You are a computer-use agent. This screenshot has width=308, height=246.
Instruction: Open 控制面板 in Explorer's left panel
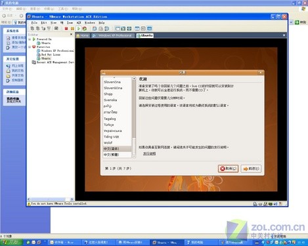click(17, 80)
